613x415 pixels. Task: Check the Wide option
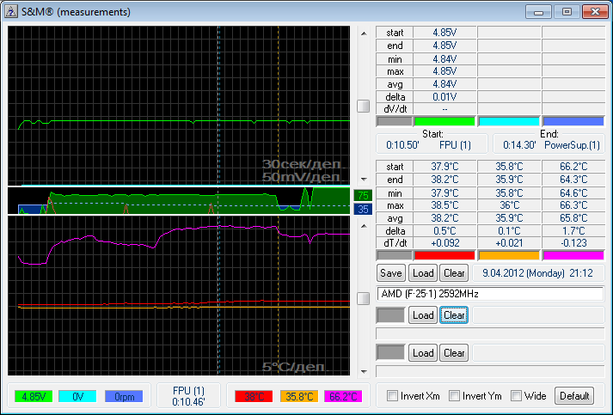517,396
